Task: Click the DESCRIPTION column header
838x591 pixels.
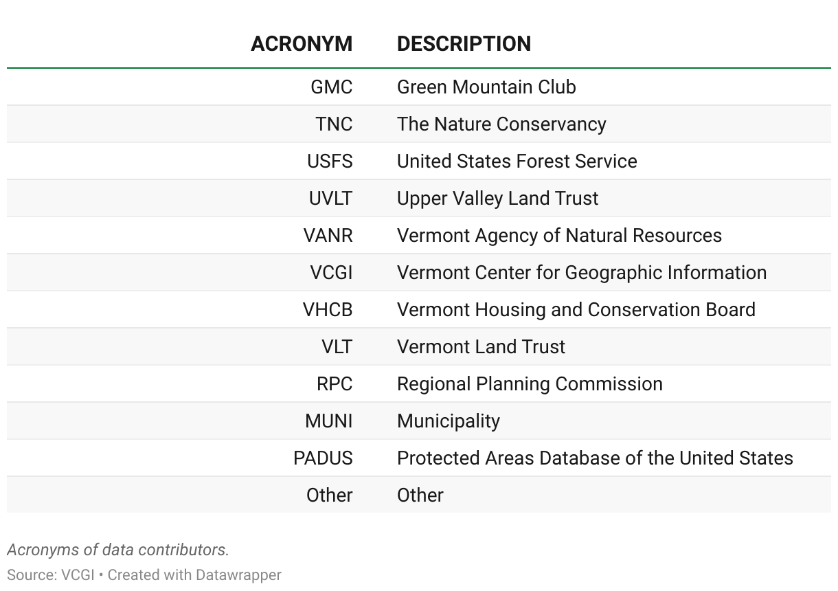Action: click(x=464, y=44)
